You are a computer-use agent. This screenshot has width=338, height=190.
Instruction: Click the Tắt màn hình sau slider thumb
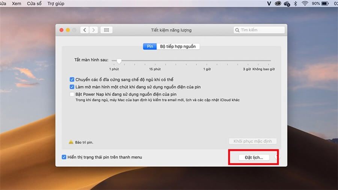pos(119,61)
